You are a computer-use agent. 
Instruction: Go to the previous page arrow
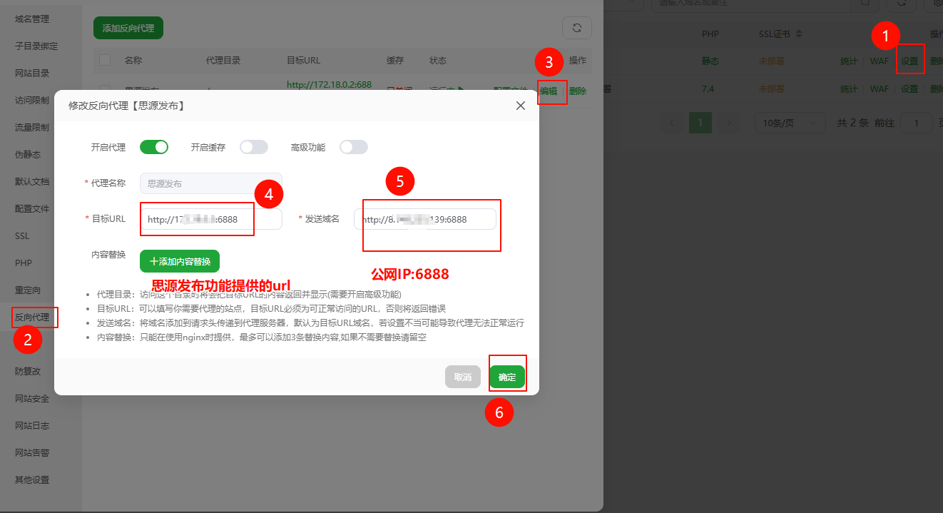coord(672,123)
